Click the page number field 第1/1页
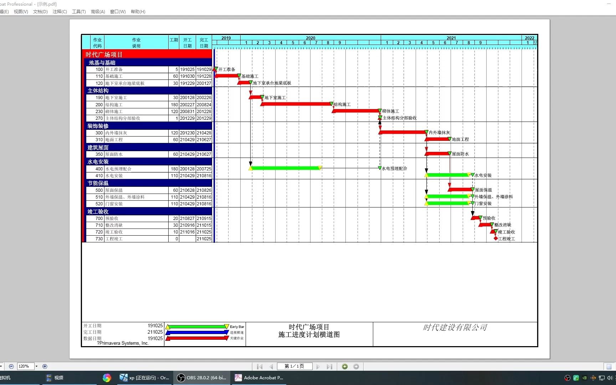Screen dimensions: 616x385 click(x=294, y=366)
